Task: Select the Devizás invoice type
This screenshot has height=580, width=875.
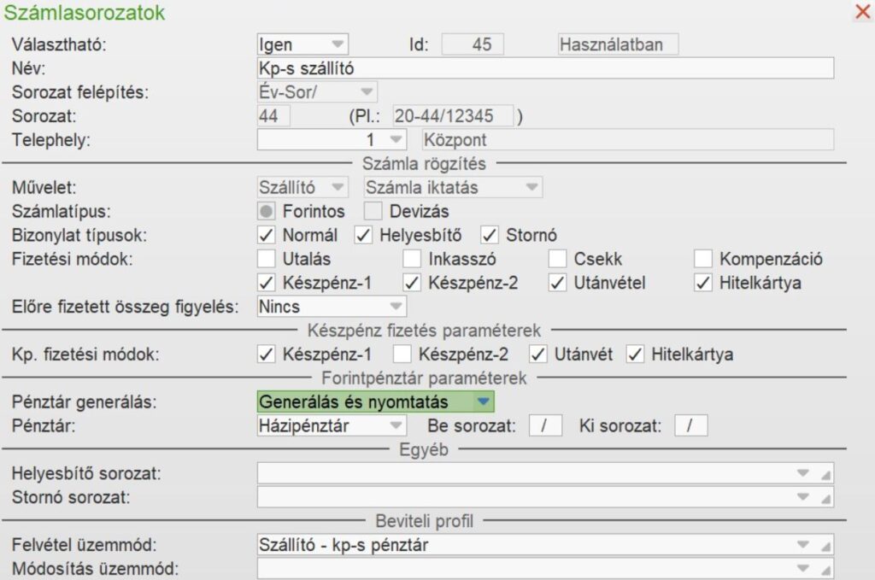Action: [373, 211]
